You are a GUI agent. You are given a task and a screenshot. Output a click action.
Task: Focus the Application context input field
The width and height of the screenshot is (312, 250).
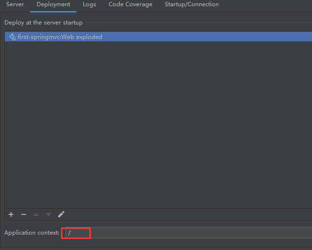188,233
